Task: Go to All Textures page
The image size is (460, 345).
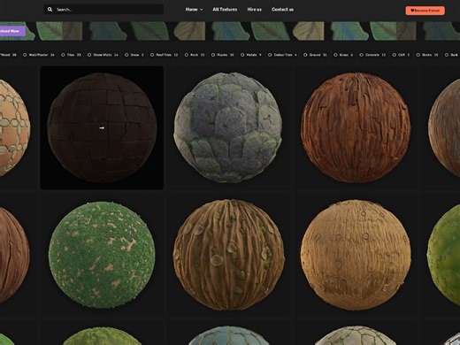Action: pyautogui.click(x=225, y=10)
